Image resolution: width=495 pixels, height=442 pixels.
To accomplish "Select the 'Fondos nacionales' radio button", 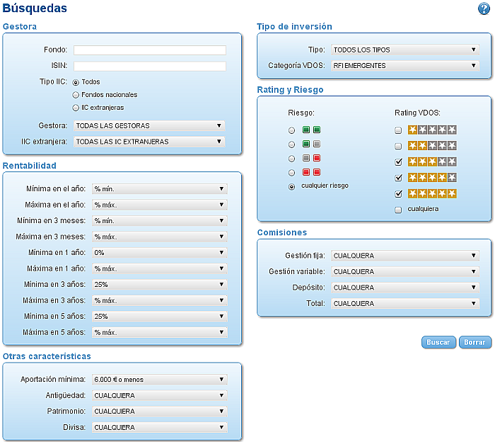I will point(76,95).
